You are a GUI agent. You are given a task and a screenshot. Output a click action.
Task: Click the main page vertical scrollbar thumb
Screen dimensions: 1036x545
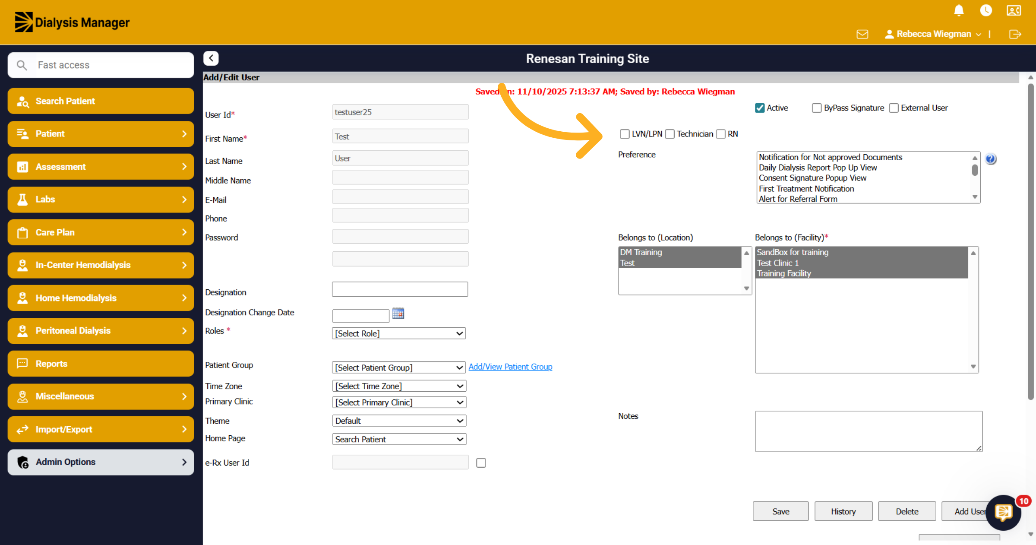(1031, 242)
